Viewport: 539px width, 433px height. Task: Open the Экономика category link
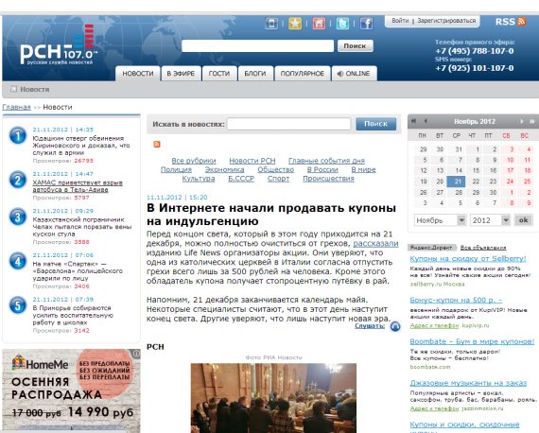click(x=224, y=170)
